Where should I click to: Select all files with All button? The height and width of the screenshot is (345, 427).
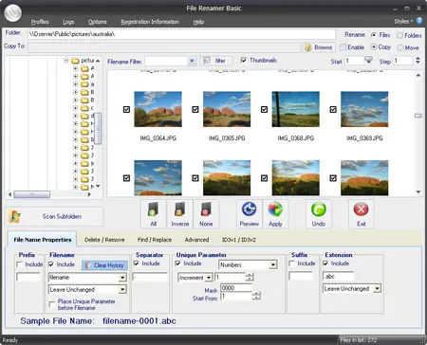pos(153,214)
